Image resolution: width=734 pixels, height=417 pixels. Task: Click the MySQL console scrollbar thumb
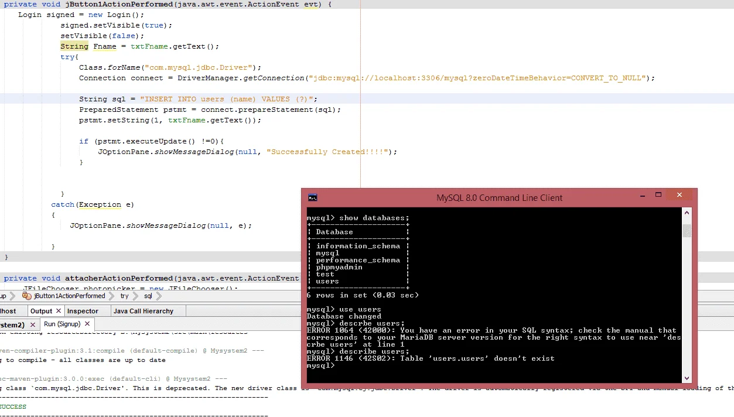687,230
